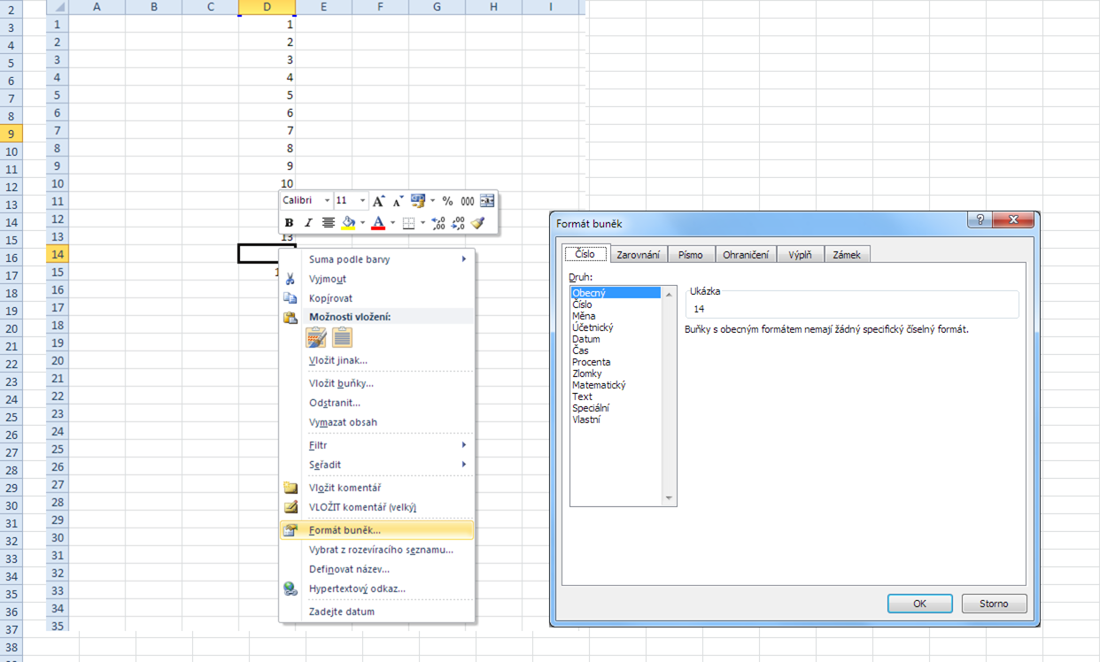Select Kopírovat from the context menu
Screen dimensions: 1100x662
tap(330, 298)
